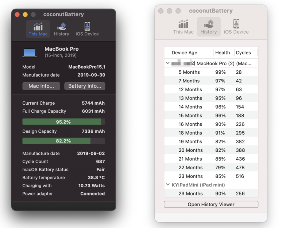This screenshot has height=228, width=282.
Task: Select the 5 Months history row
Action: coord(211,72)
